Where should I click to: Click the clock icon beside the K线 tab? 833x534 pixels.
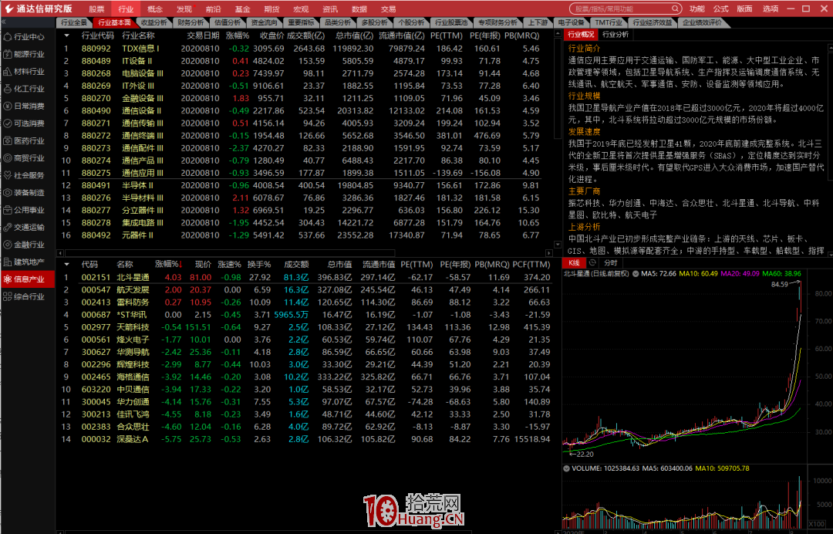click(x=592, y=262)
